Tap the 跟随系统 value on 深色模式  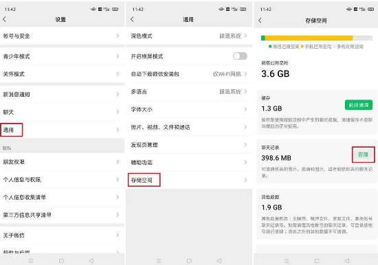coord(230,36)
